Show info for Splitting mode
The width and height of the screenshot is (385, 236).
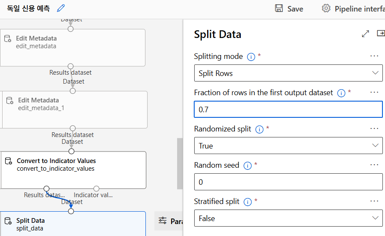[251, 57]
